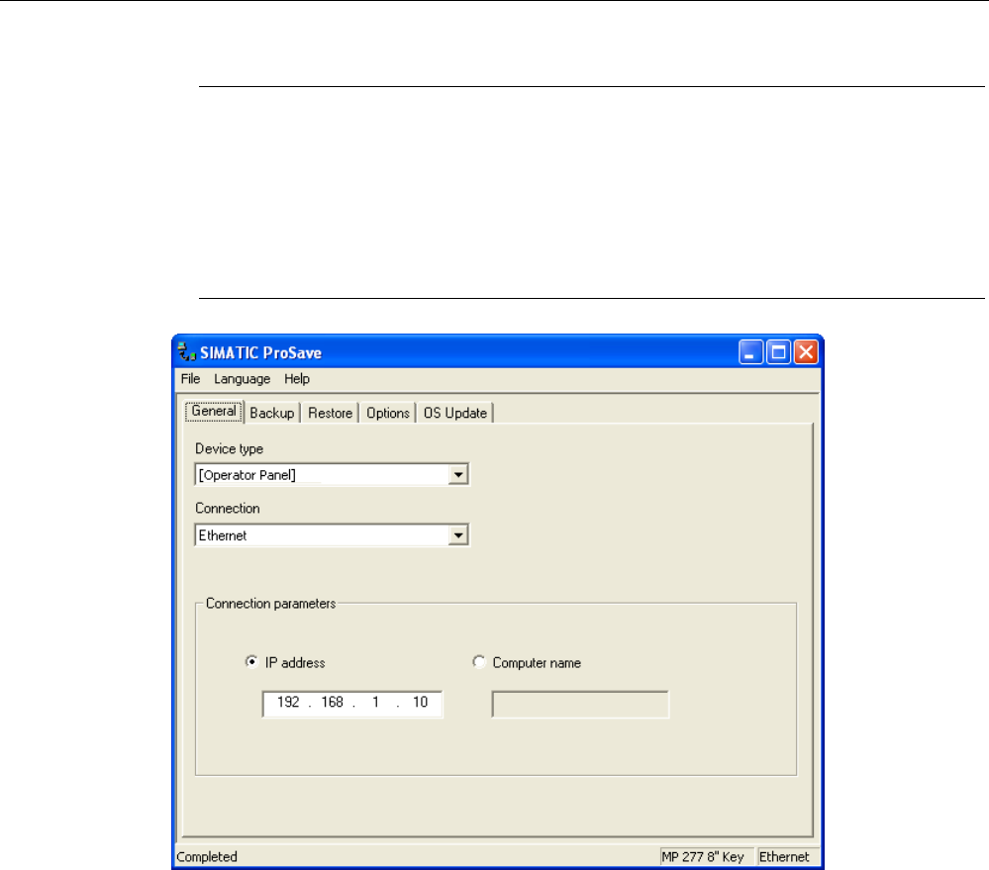The image size is (989, 870).
Task: Expand the Device type dropdown arrow
Action: click(x=458, y=475)
